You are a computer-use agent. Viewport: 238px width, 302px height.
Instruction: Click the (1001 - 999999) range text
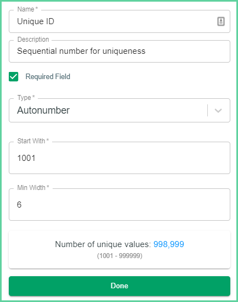click(120, 256)
